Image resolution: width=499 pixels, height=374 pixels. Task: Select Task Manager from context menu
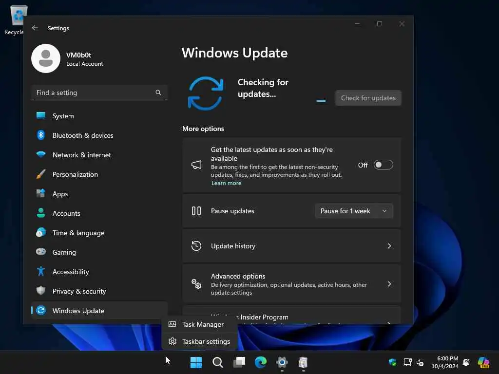[x=200, y=324]
